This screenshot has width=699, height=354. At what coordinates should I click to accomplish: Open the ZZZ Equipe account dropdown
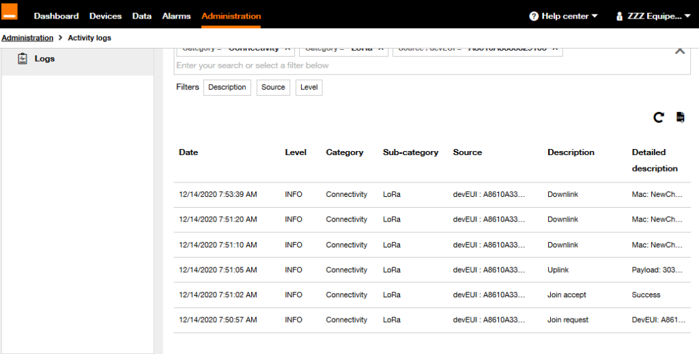(x=653, y=16)
